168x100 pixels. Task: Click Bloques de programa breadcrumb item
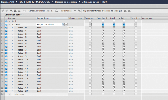click(x=66, y=2)
